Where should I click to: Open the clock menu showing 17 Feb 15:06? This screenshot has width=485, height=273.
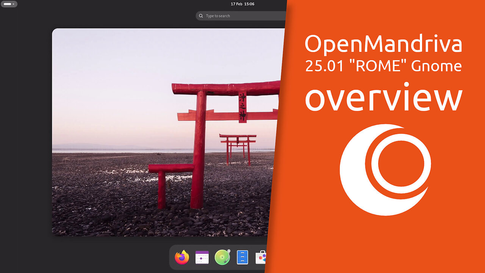[242, 4]
